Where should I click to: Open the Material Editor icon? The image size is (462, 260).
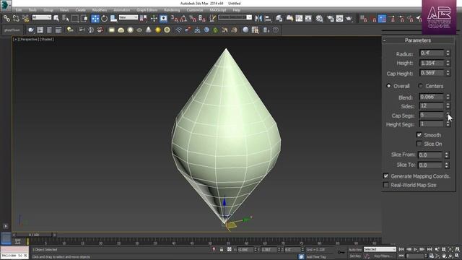(319, 19)
